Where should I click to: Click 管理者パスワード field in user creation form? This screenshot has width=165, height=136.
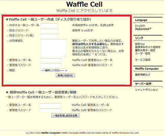coord(51,65)
